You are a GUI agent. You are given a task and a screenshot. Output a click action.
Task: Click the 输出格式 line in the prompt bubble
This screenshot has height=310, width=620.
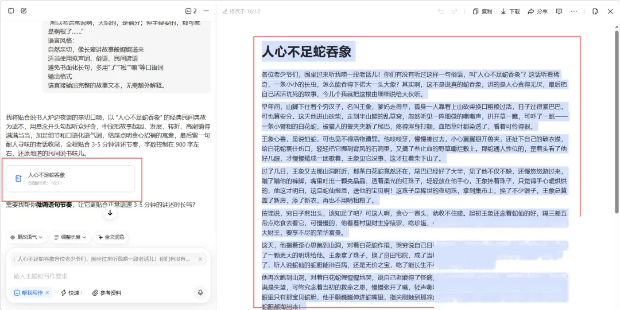[59, 76]
